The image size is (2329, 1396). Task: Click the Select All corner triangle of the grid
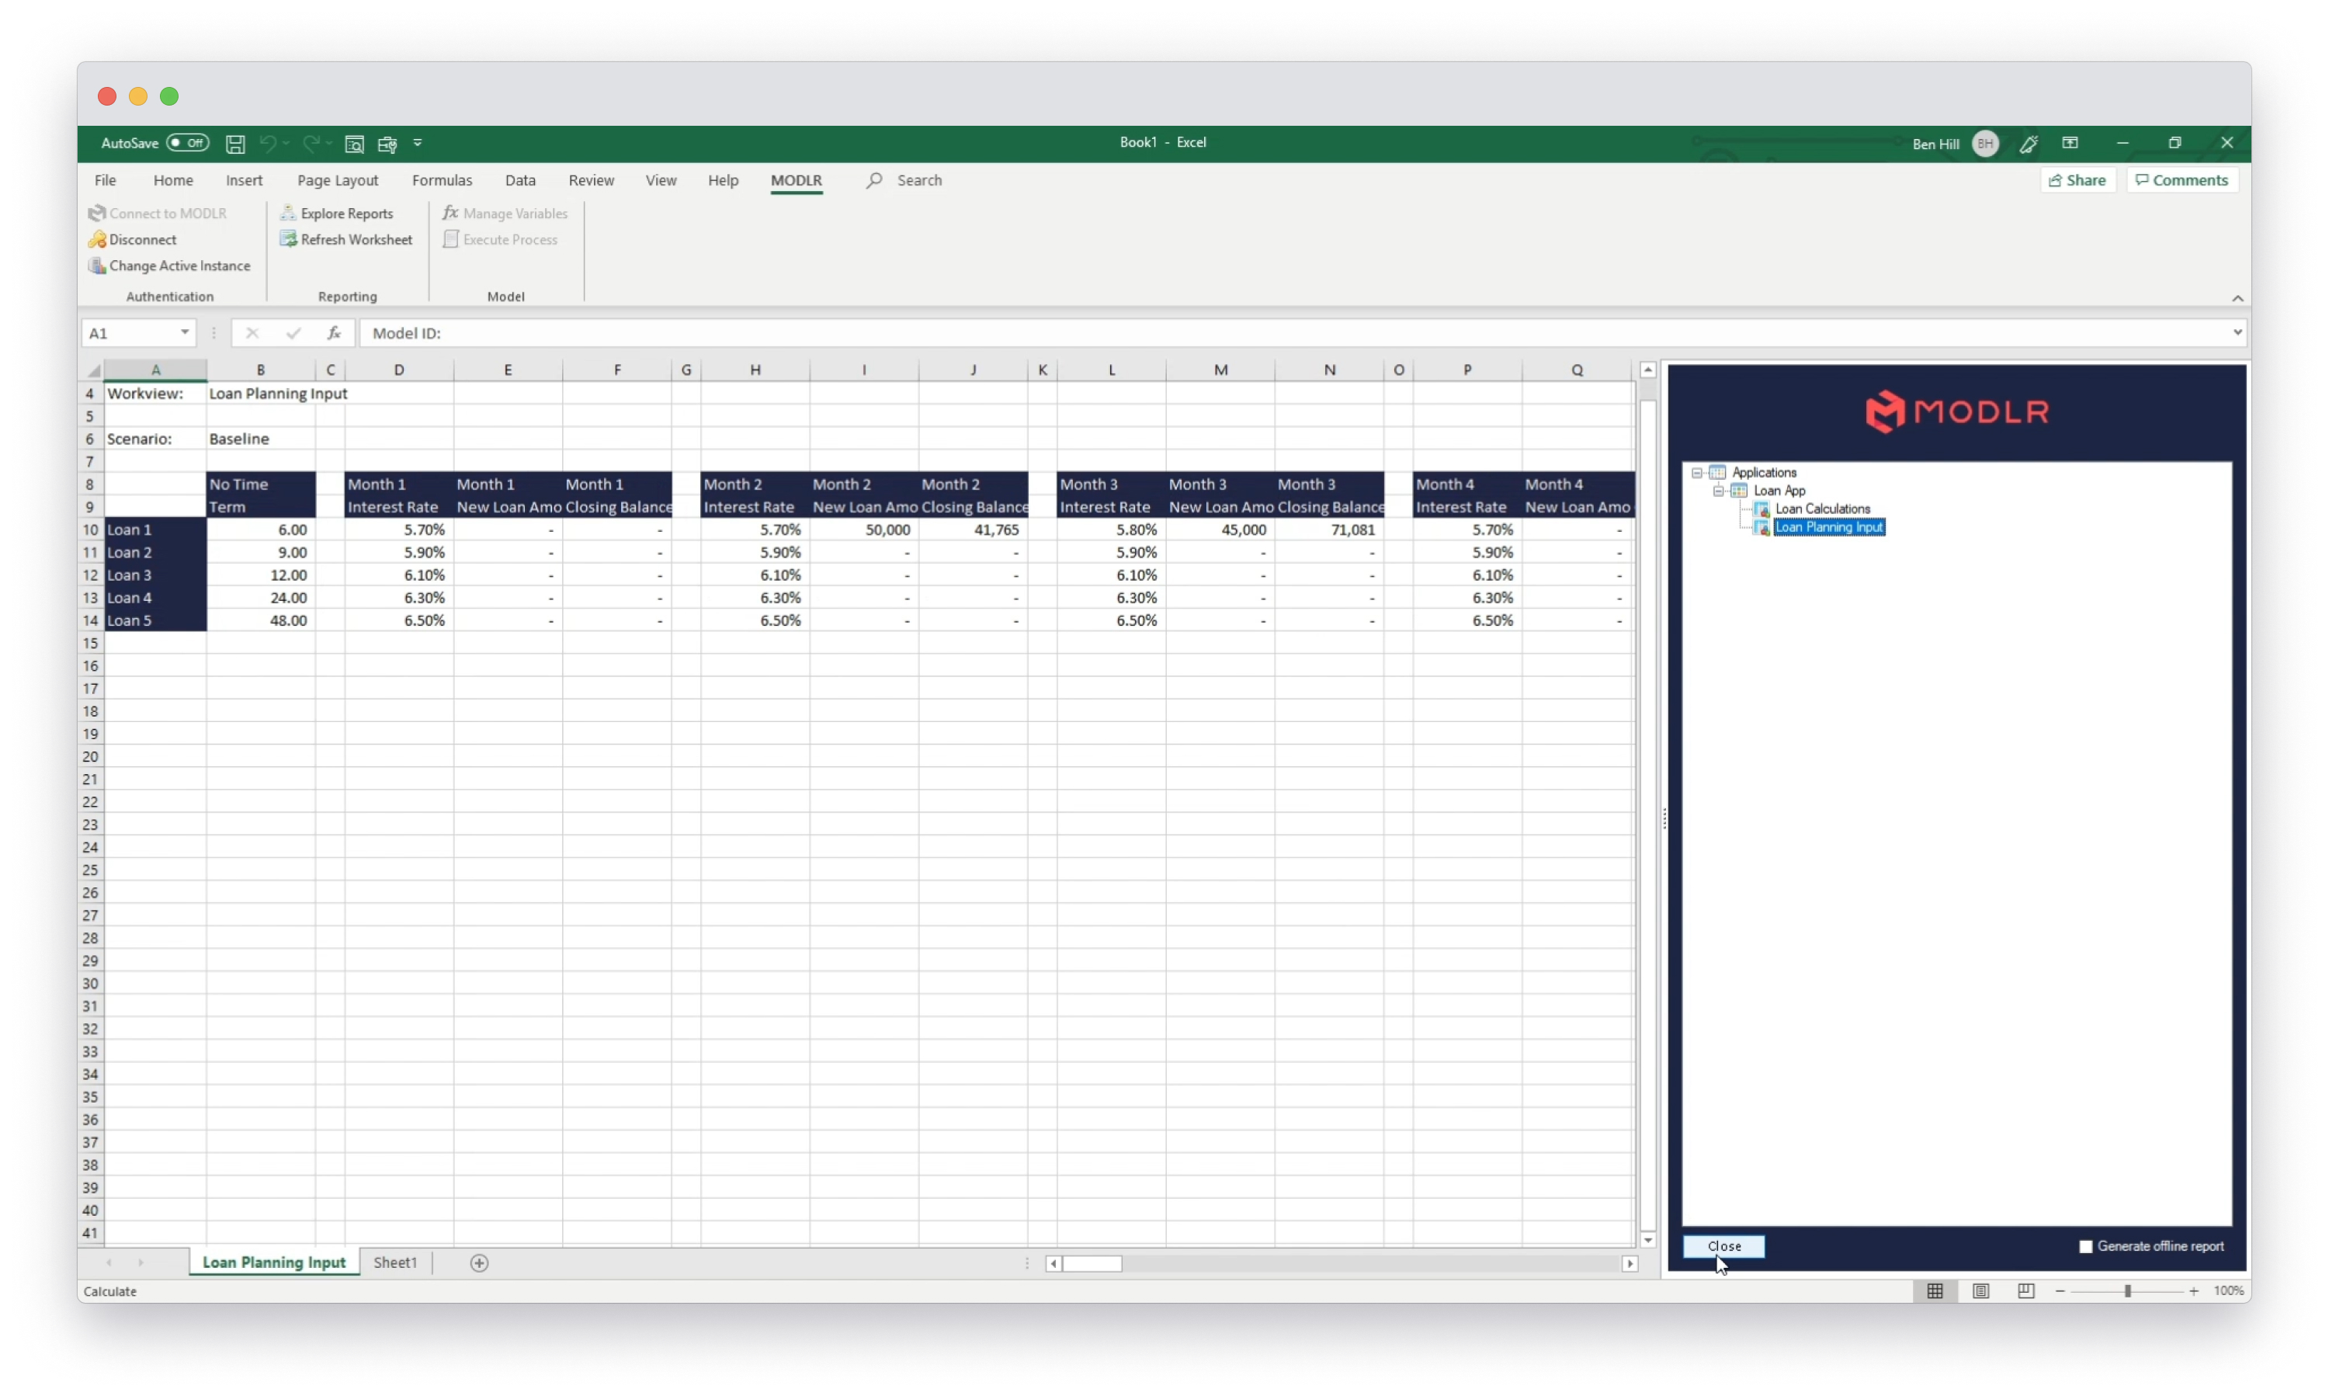tap(93, 370)
